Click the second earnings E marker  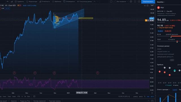35,73
